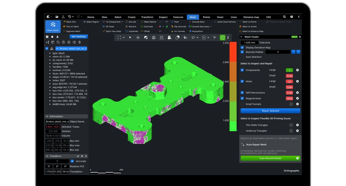Toggle the Degeneracies checkbox
Screen dimensions: 346x186
(x=242, y=98)
